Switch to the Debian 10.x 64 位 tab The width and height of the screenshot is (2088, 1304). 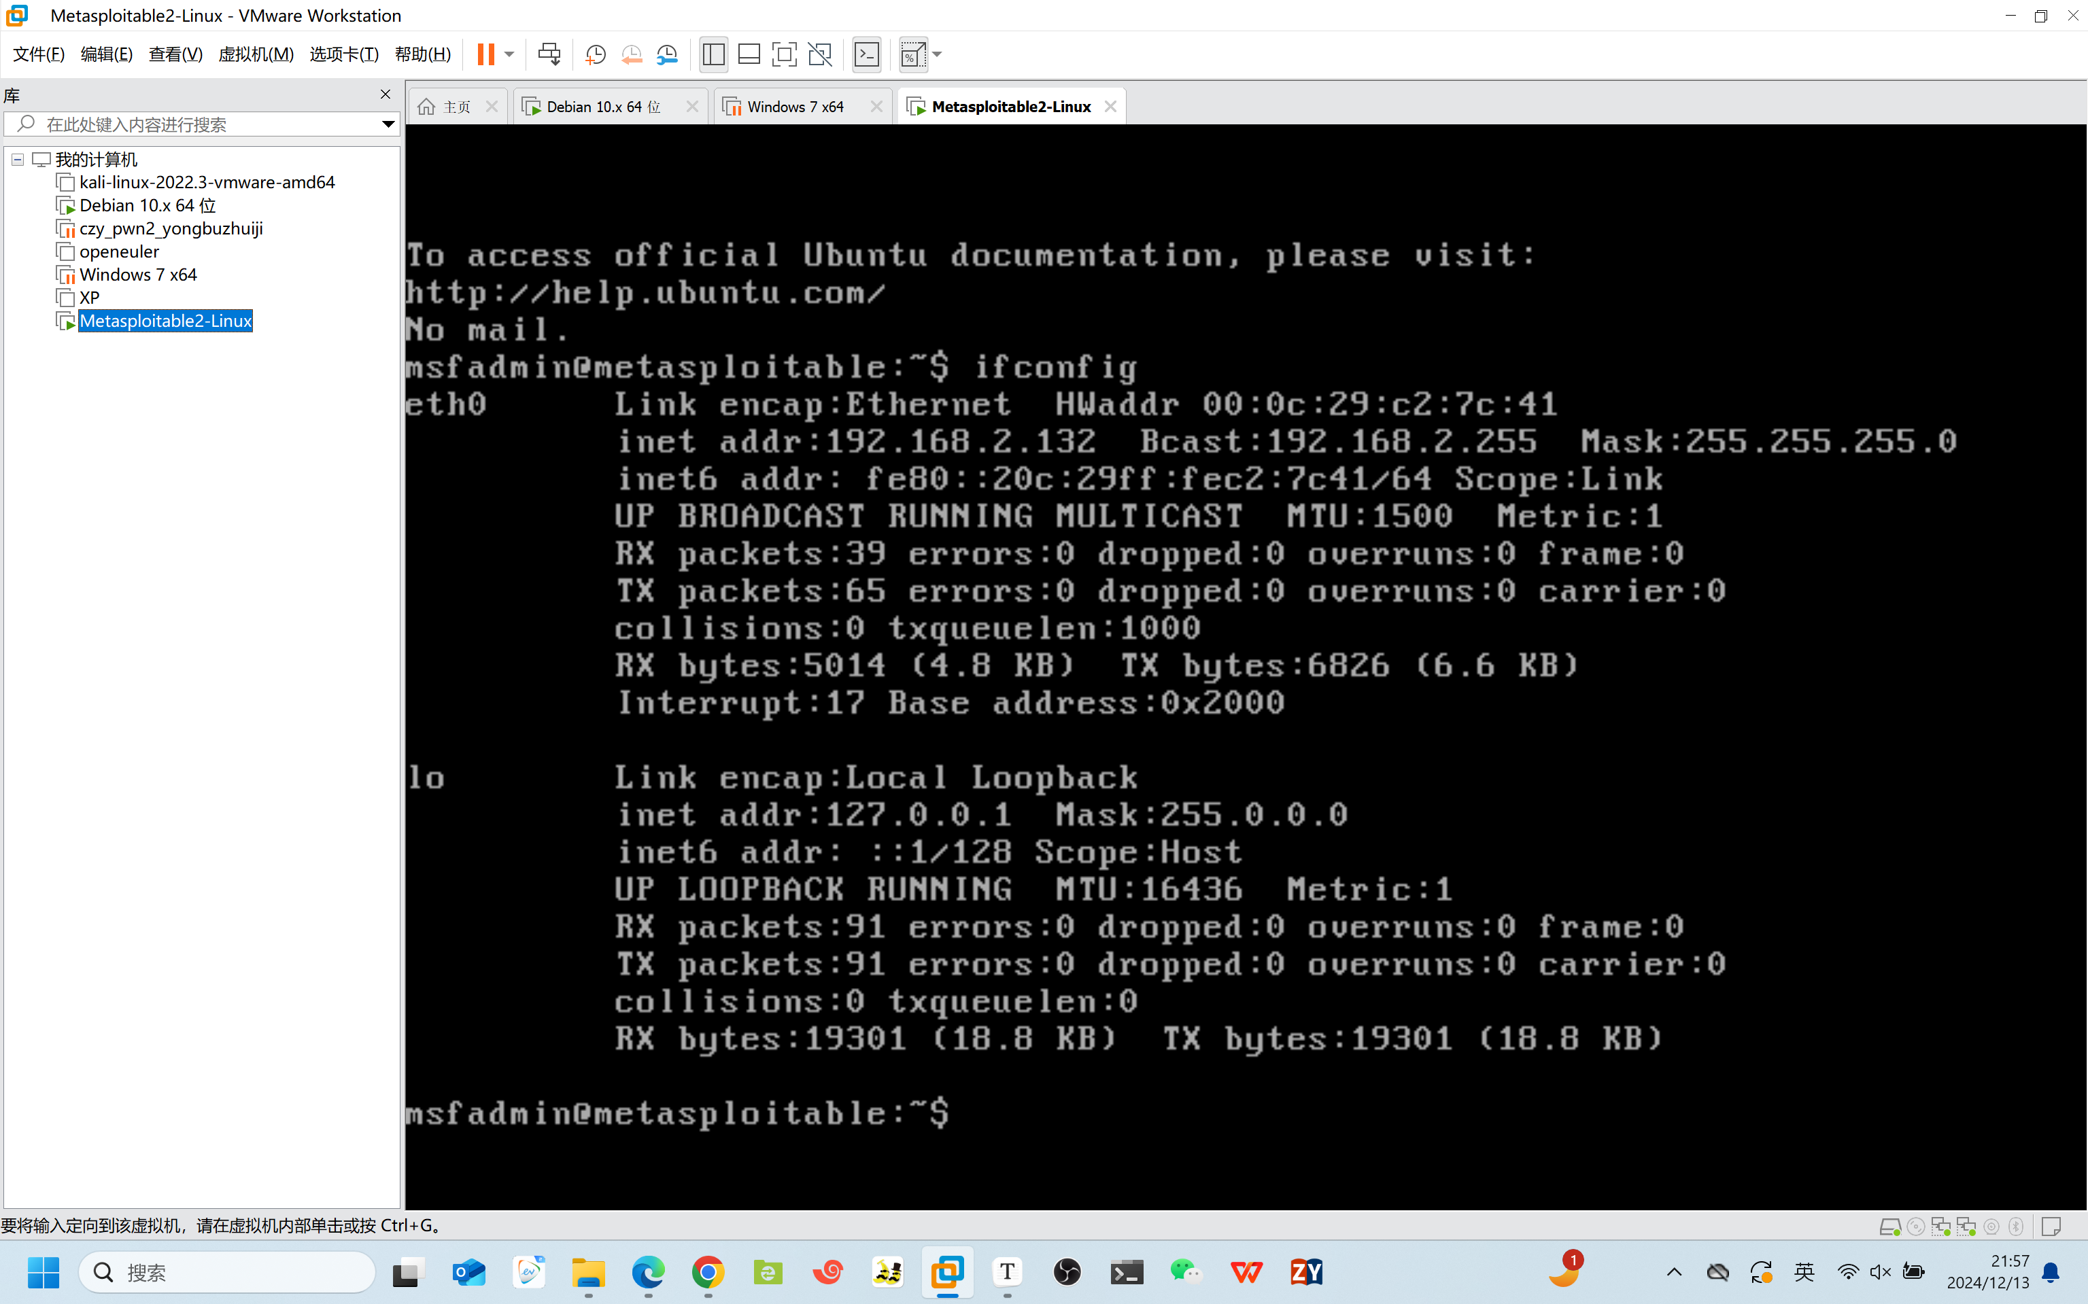pos(602,106)
